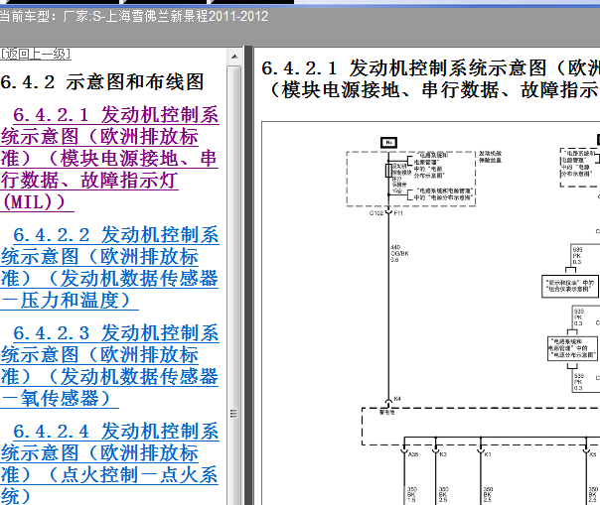
Task: Click the K3 connector pin label
Action: point(443,454)
